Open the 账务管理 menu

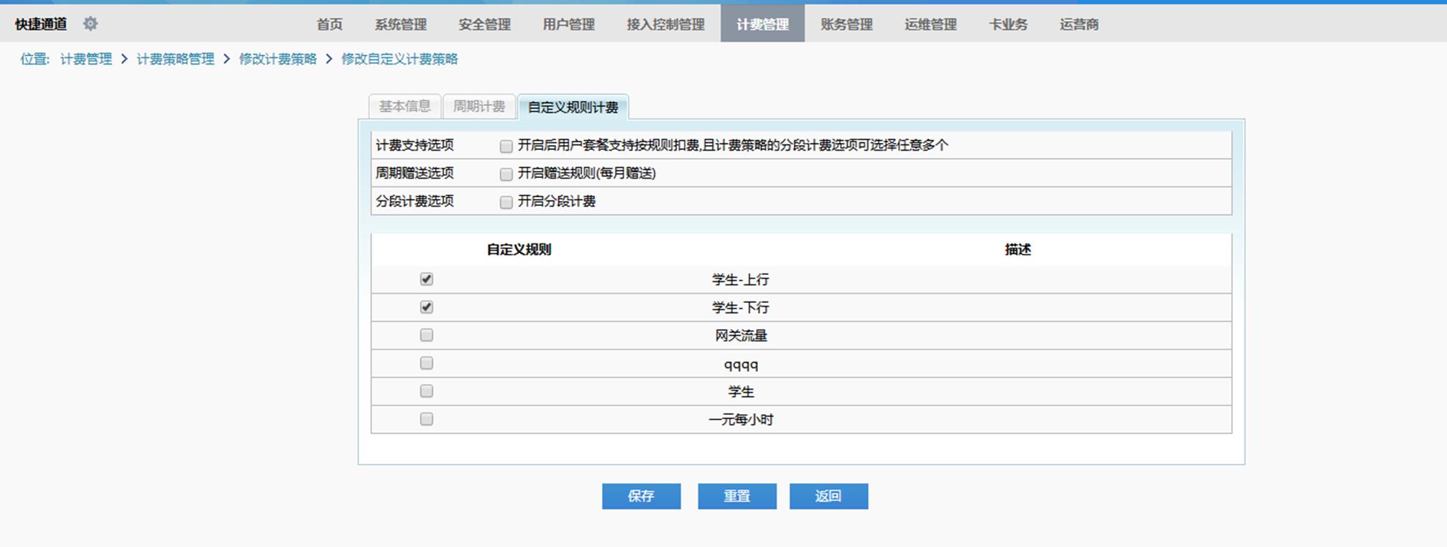[846, 24]
